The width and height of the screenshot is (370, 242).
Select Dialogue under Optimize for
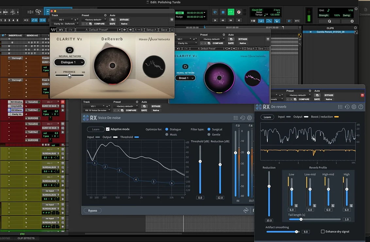(x=167, y=129)
